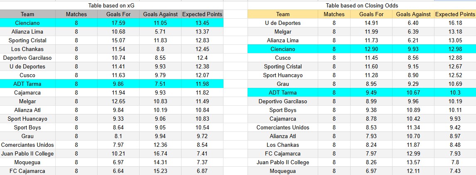
Task: Select the Sport Huancayo cell in the Closing Odds table
Action: (x=282, y=75)
